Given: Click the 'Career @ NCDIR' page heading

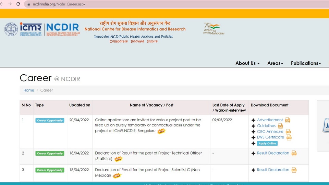Looking at the screenshot, I should [50, 78].
